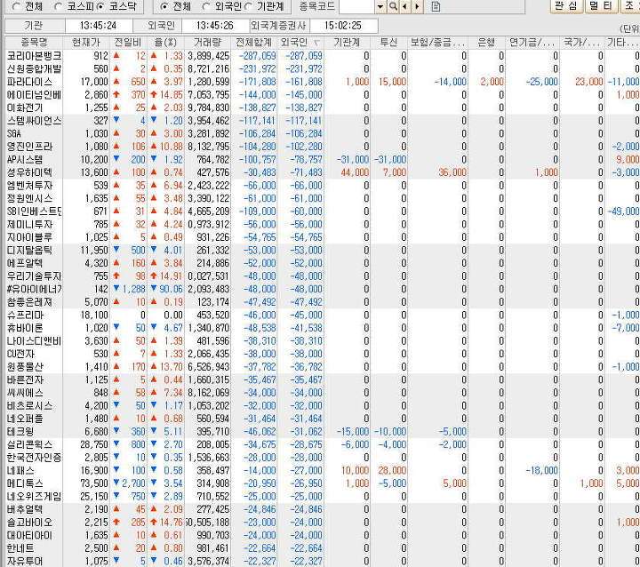This screenshot has width=640, height=567.
Task: Click the 멀티 button
Action: tap(601, 6)
